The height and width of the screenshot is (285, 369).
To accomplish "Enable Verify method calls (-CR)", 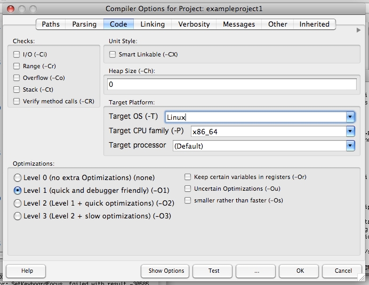I will click(x=17, y=101).
